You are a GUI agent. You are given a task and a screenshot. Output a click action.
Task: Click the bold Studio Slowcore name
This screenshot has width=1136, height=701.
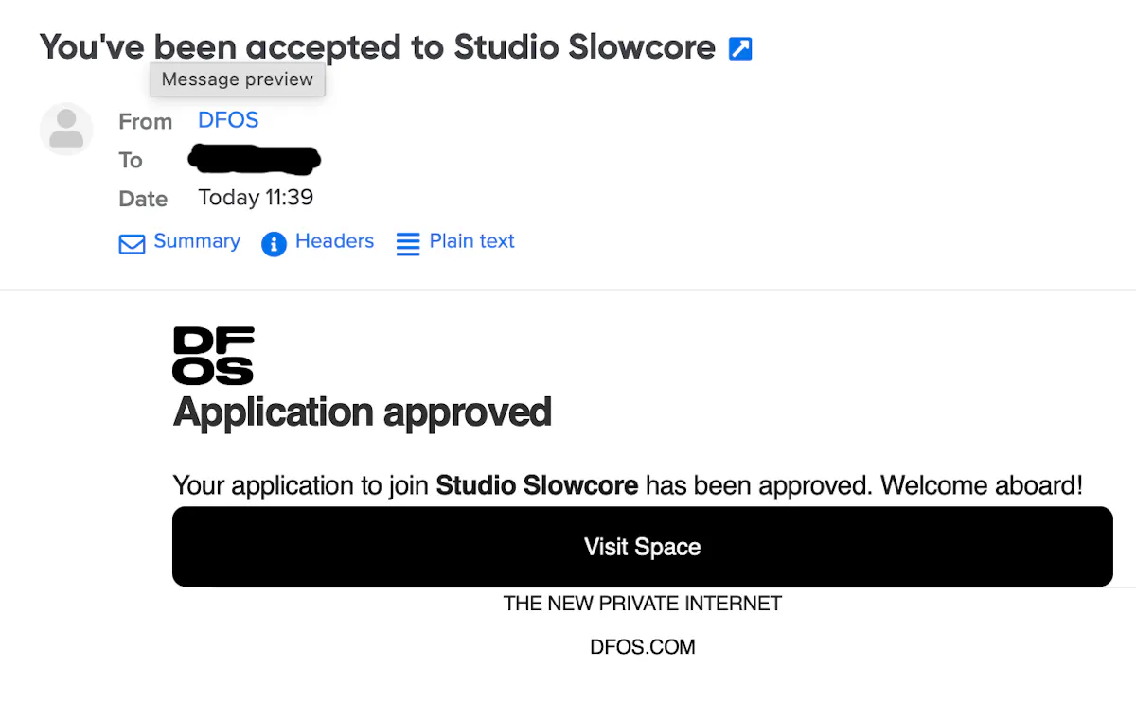click(x=537, y=486)
